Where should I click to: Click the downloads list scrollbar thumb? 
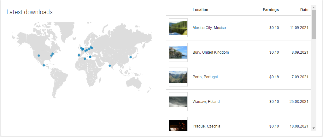coord(314,24)
